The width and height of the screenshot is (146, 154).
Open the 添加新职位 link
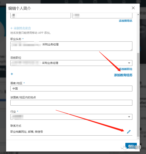click(x=126, y=69)
